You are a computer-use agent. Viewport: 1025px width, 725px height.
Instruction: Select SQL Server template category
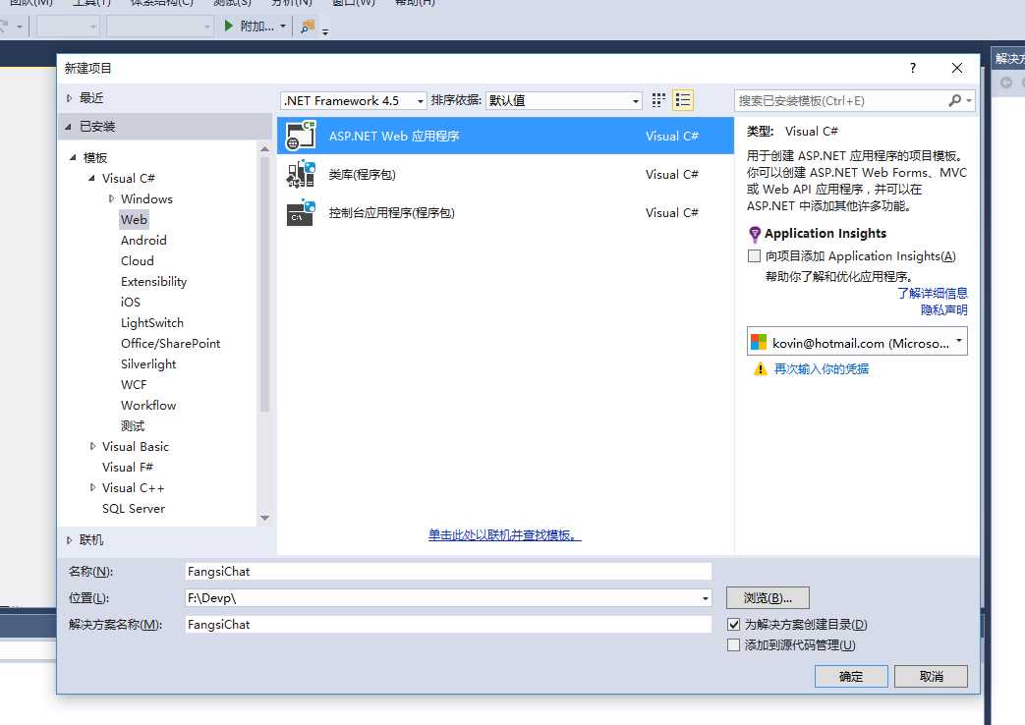134,509
